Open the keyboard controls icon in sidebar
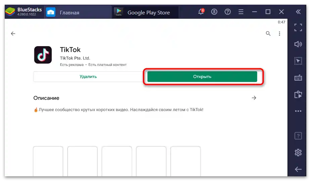311x181 pixels. tap(298, 78)
